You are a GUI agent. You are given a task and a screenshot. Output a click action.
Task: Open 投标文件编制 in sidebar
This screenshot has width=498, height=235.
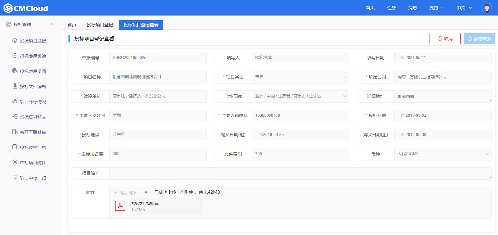[x=33, y=87]
